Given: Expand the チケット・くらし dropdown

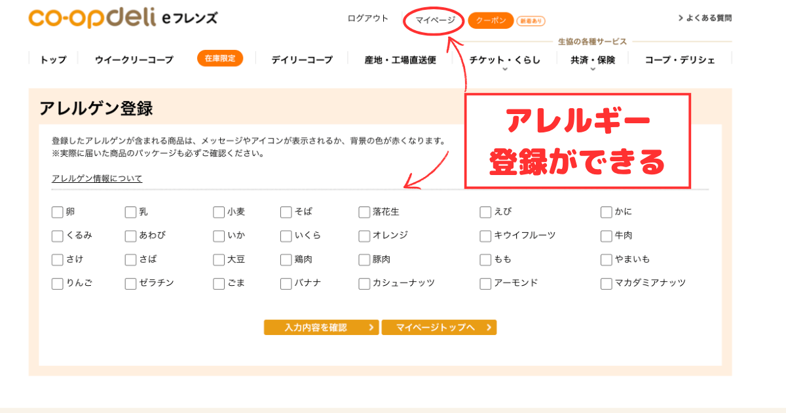Looking at the screenshot, I should coord(504,58).
